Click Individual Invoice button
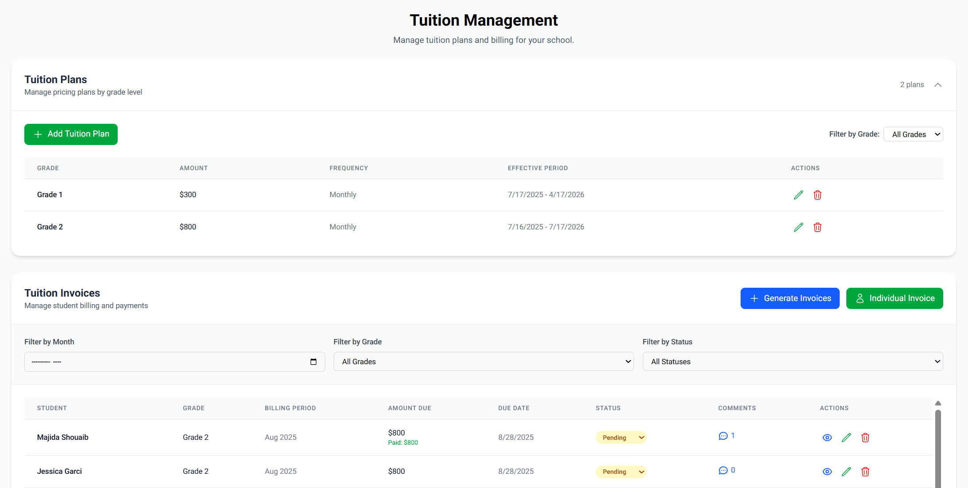 [x=894, y=298]
